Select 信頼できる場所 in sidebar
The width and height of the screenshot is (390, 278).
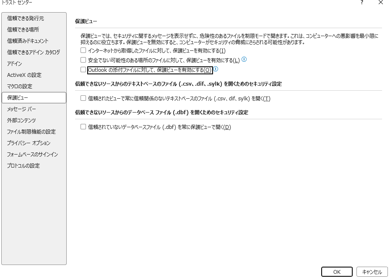tap(23, 30)
